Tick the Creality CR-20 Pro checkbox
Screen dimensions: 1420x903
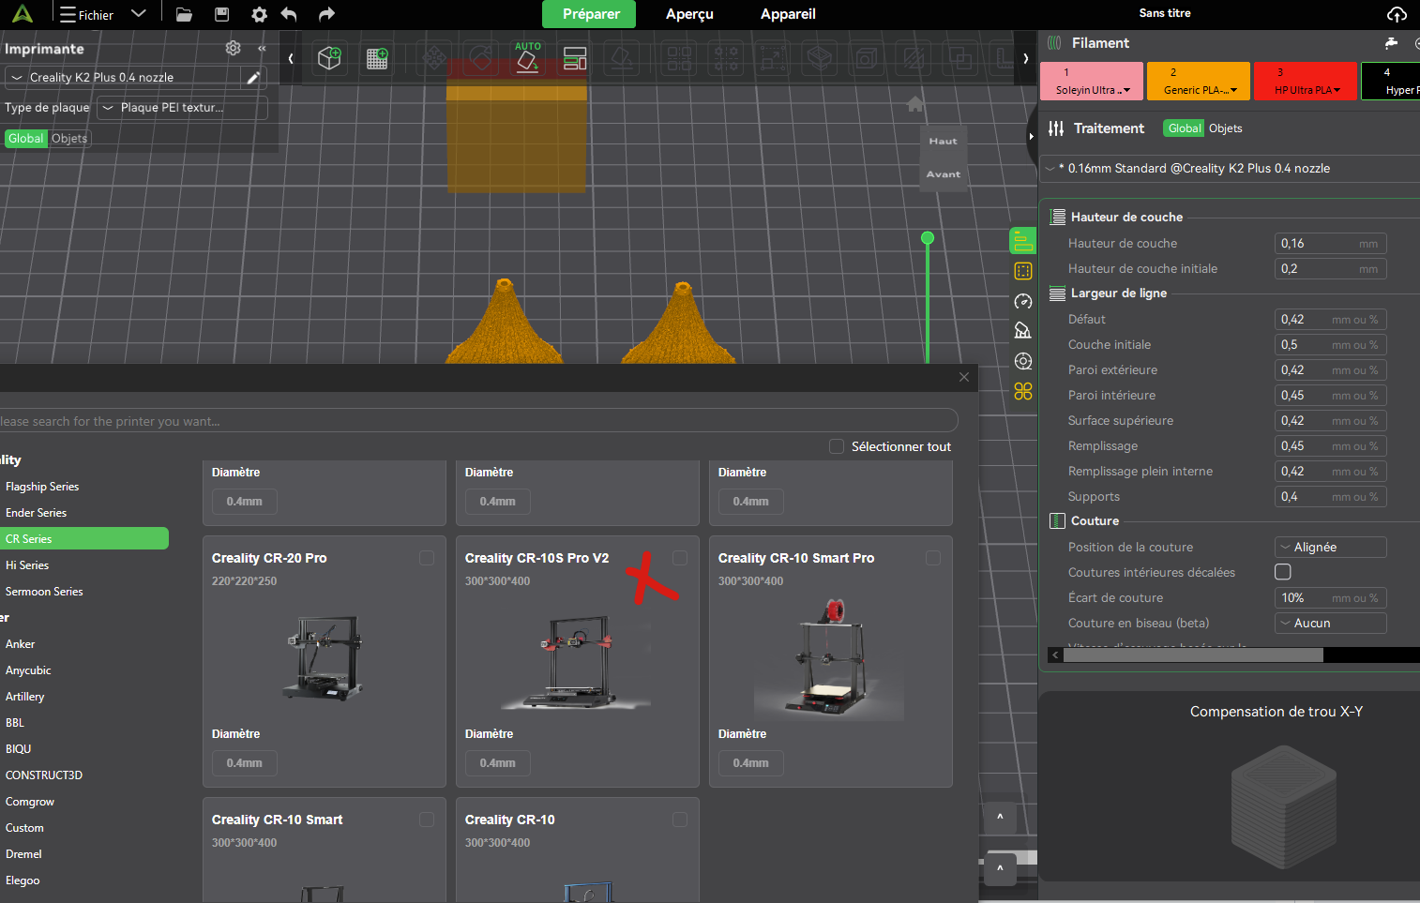[427, 558]
